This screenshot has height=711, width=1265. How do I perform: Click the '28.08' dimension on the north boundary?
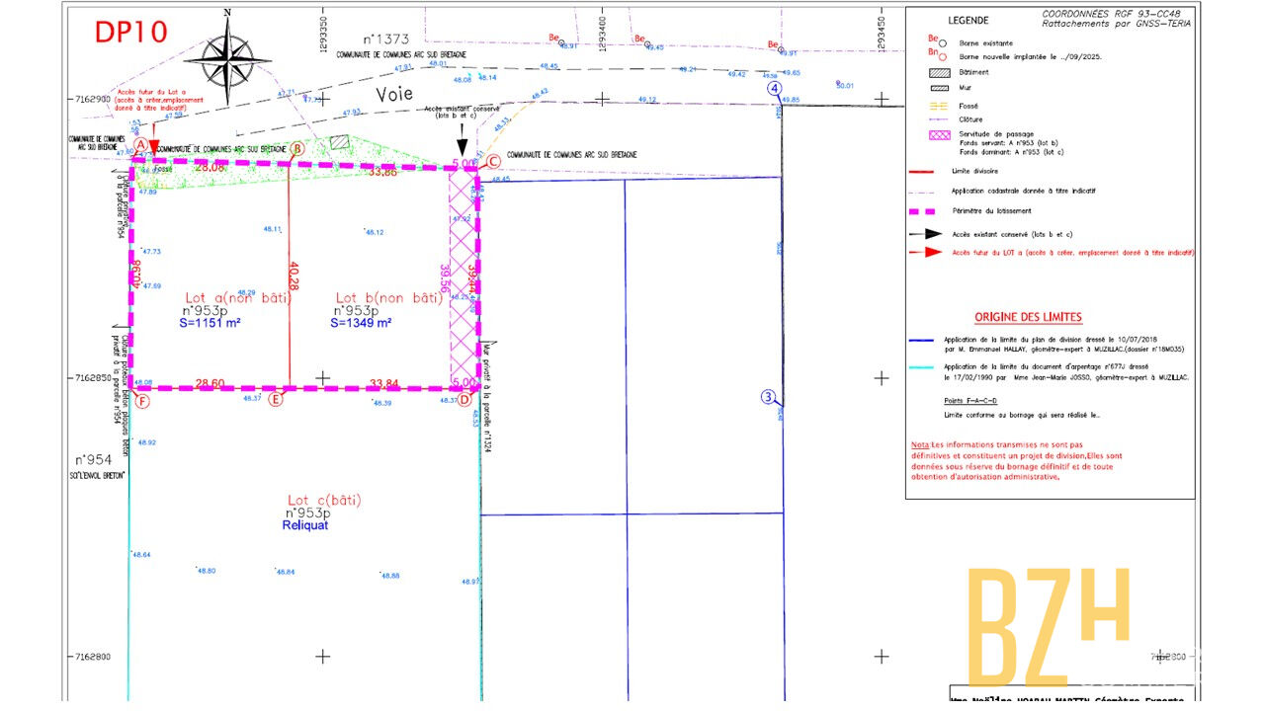click(x=211, y=168)
